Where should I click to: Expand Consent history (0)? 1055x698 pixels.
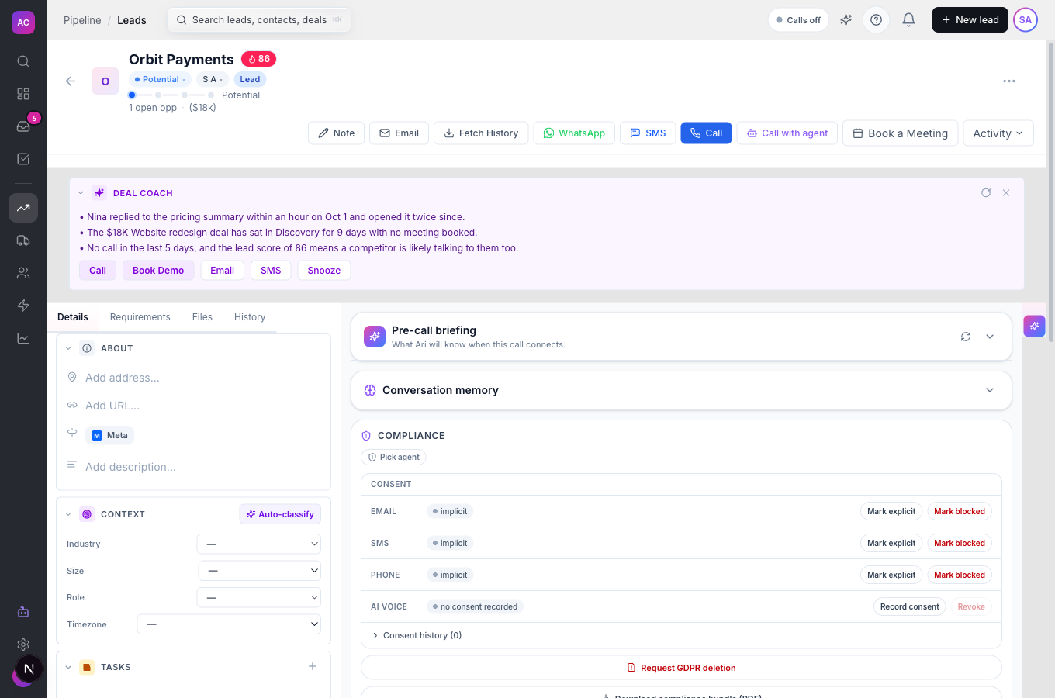(417, 636)
